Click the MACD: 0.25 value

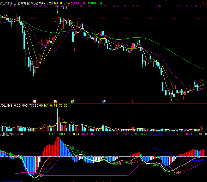coord(89,134)
